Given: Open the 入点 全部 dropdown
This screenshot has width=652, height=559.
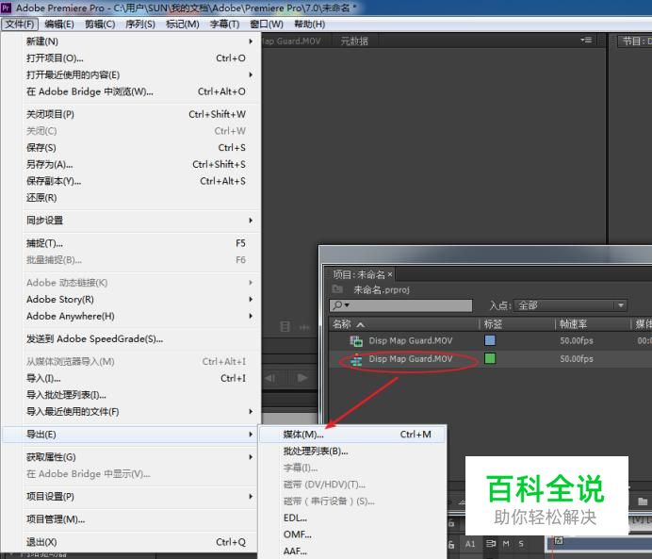Looking at the screenshot, I should pos(570,305).
